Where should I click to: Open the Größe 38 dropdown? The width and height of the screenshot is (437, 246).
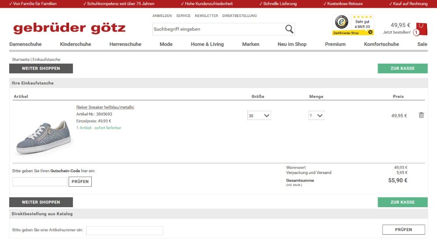point(259,116)
